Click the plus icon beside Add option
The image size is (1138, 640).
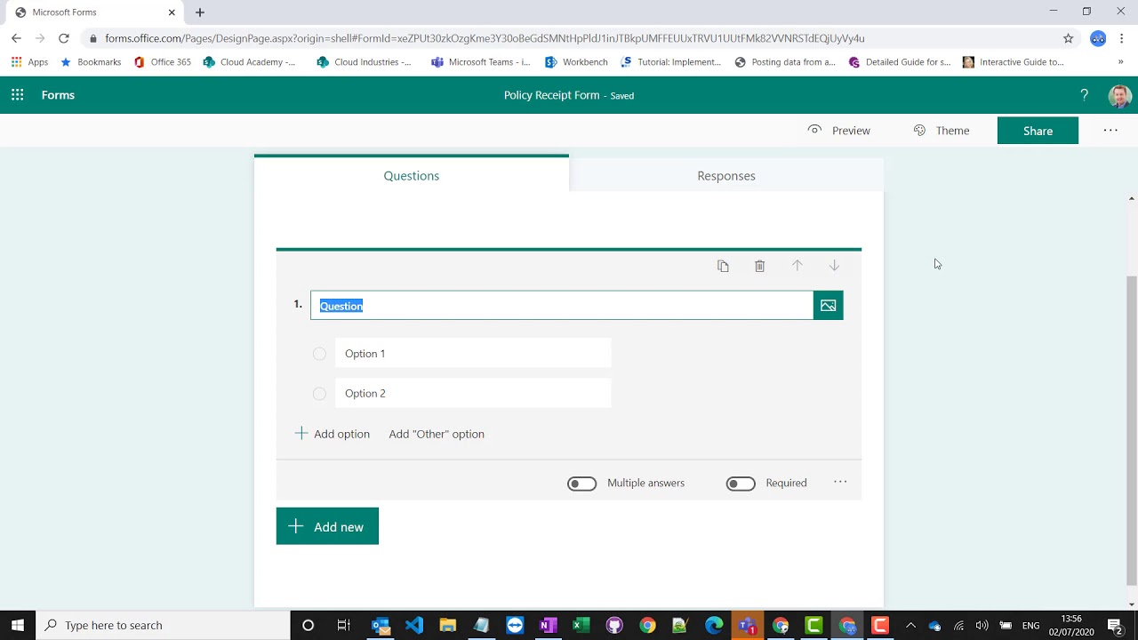tap(301, 433)
